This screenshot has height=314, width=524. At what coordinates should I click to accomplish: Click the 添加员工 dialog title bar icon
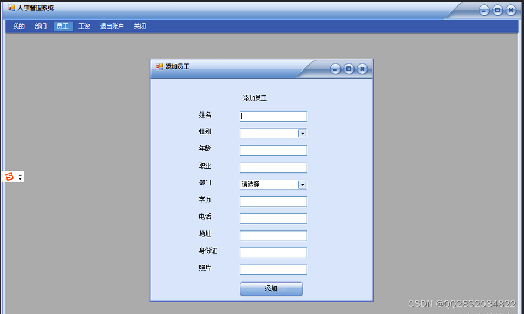159,67
